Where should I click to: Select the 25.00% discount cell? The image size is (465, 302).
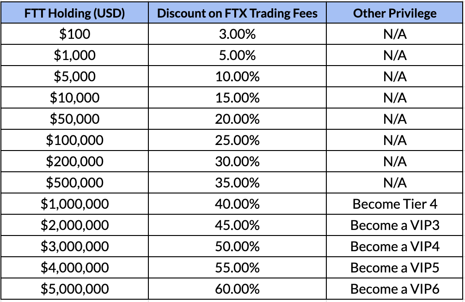coord(238,140)
